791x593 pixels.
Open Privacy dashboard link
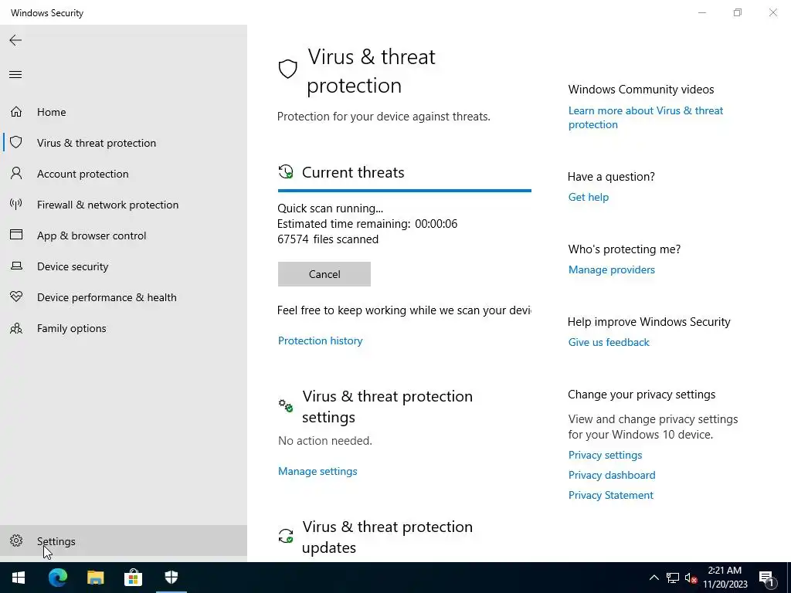click(612, 475)
